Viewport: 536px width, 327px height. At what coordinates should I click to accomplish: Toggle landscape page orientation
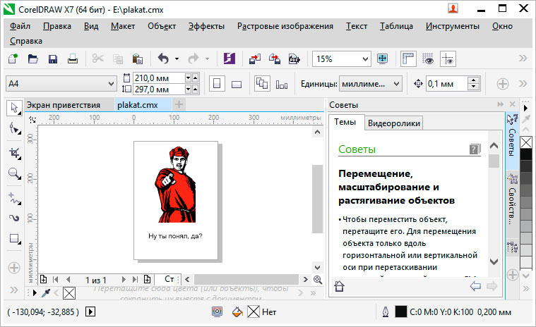pos(237,84)
